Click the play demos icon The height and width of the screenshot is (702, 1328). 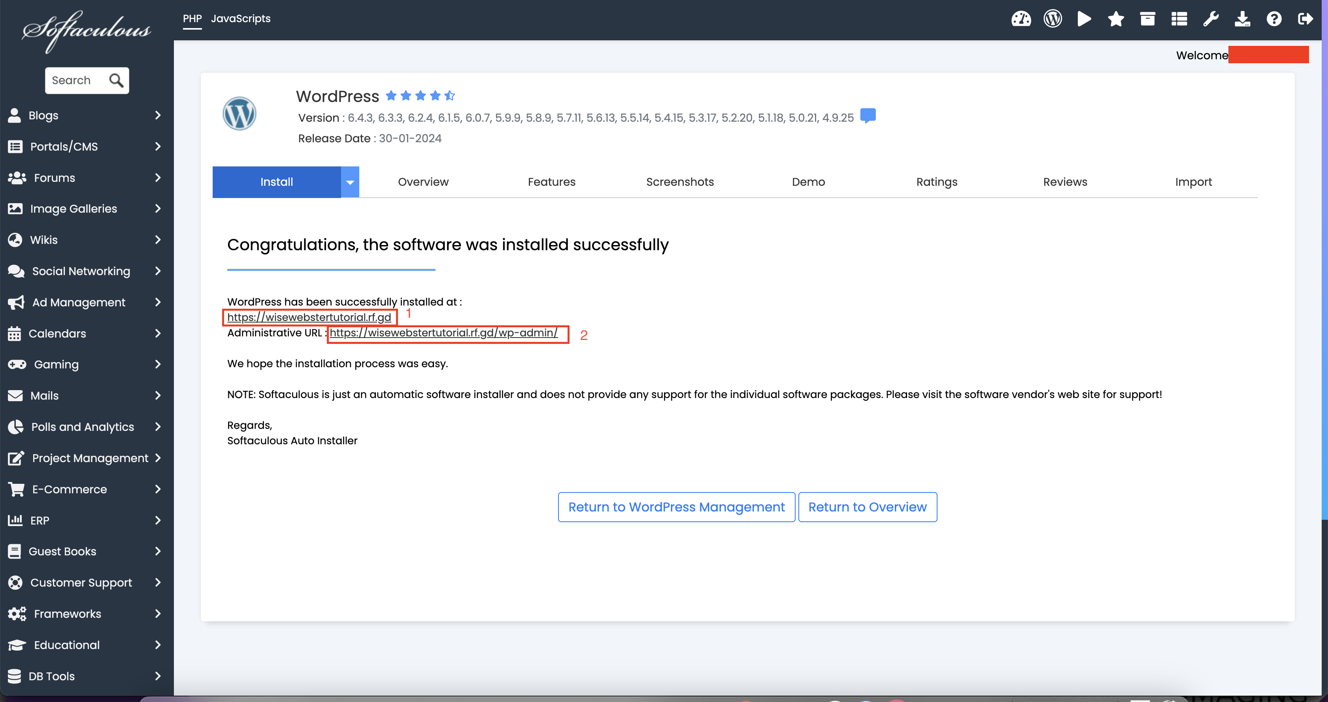1084,19
